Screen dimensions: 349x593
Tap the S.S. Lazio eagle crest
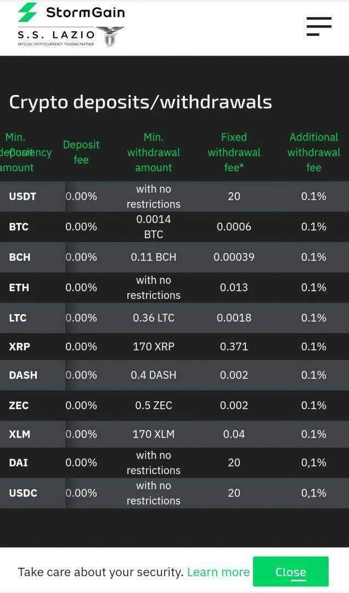tap(110, 36)
